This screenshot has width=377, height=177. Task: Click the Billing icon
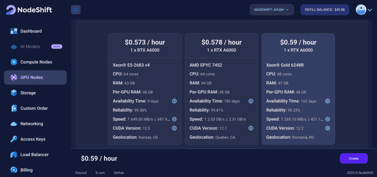(x=14, y=170)
